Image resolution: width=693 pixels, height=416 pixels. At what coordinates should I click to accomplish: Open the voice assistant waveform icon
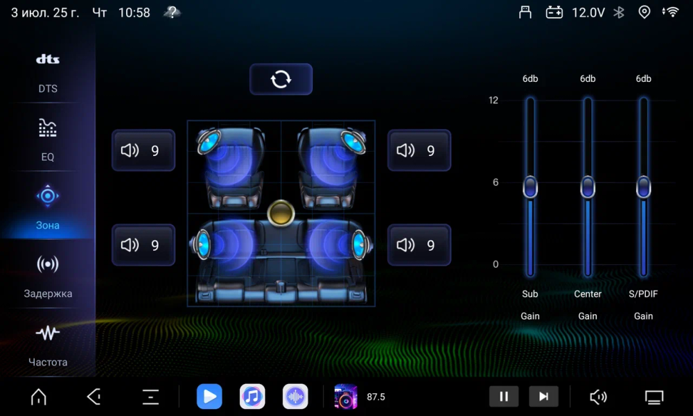295,396
